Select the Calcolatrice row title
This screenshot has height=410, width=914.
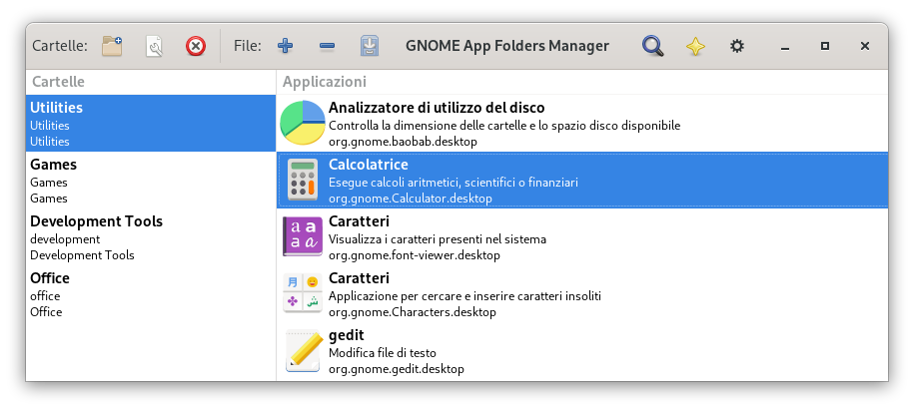369,165
